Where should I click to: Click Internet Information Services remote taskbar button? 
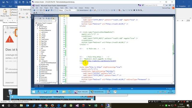tap(97, 92)
